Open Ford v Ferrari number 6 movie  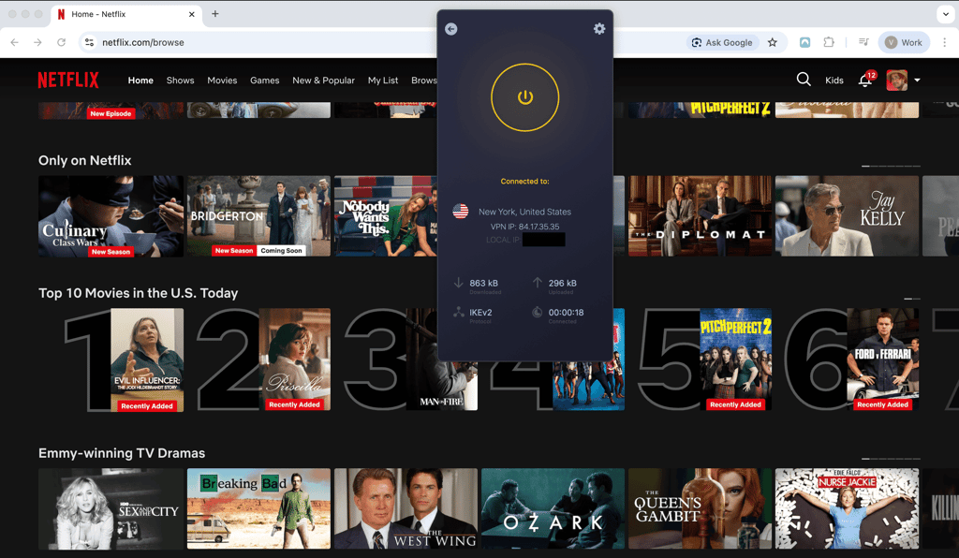[882, 360]
